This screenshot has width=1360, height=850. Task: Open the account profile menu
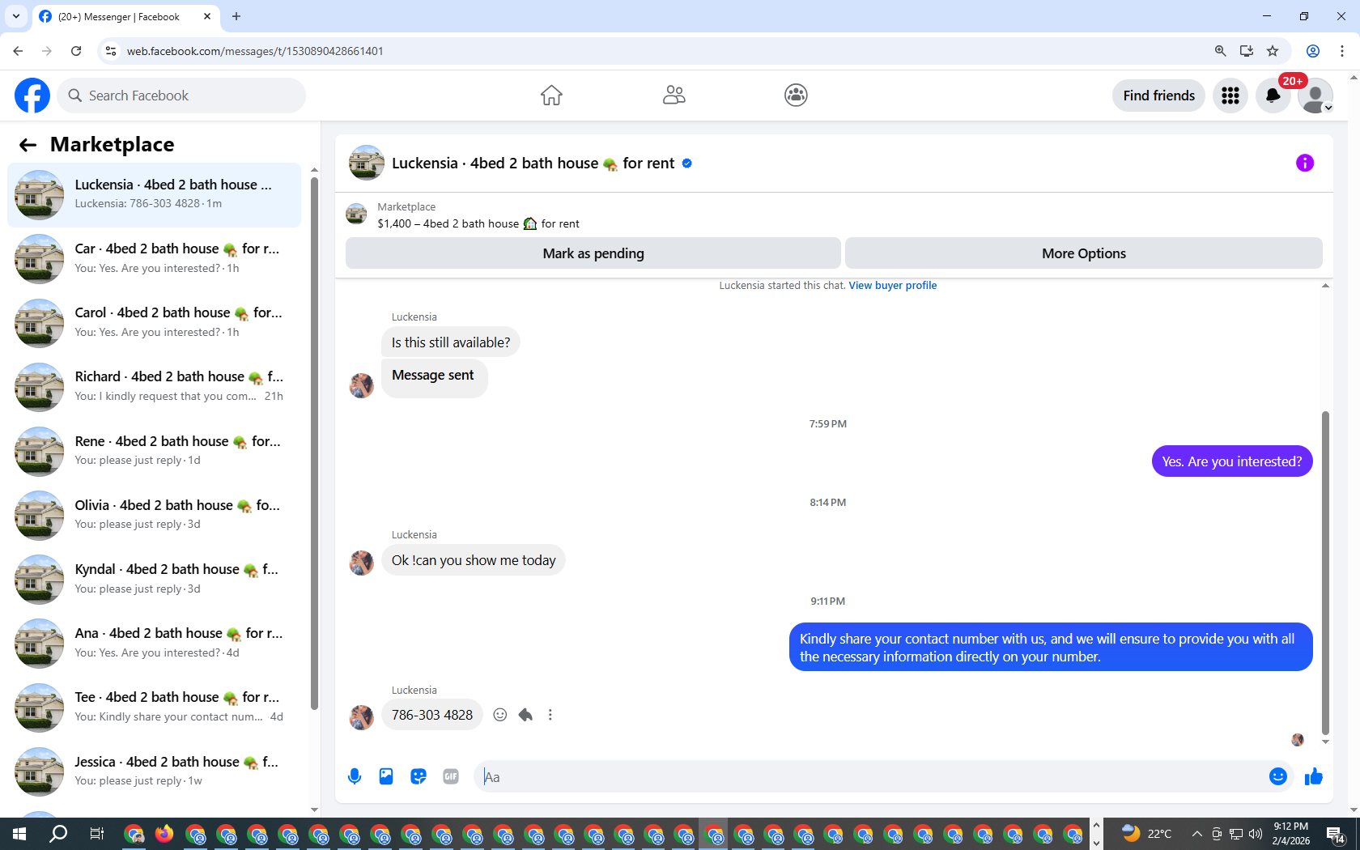[1315, 96]
